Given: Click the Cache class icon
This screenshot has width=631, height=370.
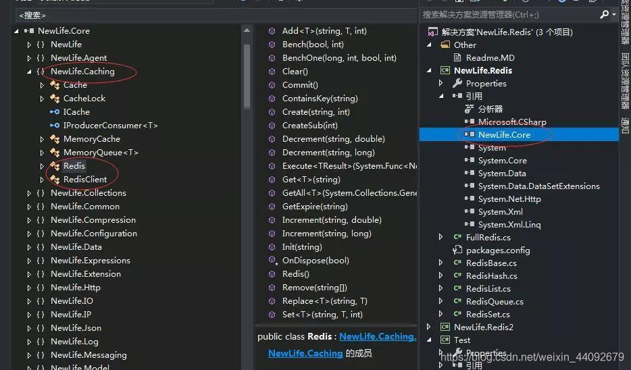Looking at the screenshot, I should 55,85.
